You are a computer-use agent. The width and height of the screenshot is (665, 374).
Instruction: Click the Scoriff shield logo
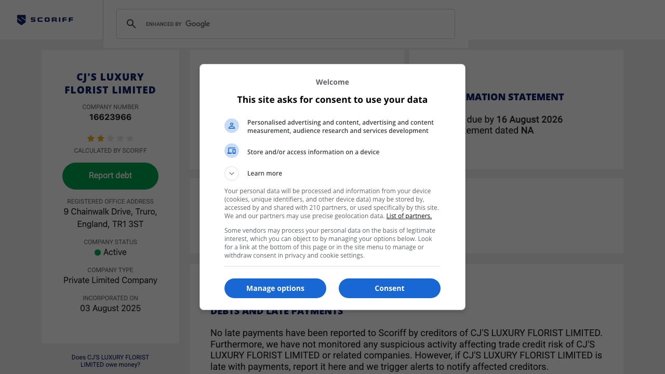(x=21, y=20)
